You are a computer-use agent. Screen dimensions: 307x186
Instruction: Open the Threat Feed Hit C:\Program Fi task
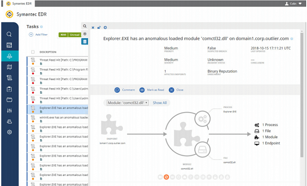(57, 71)
